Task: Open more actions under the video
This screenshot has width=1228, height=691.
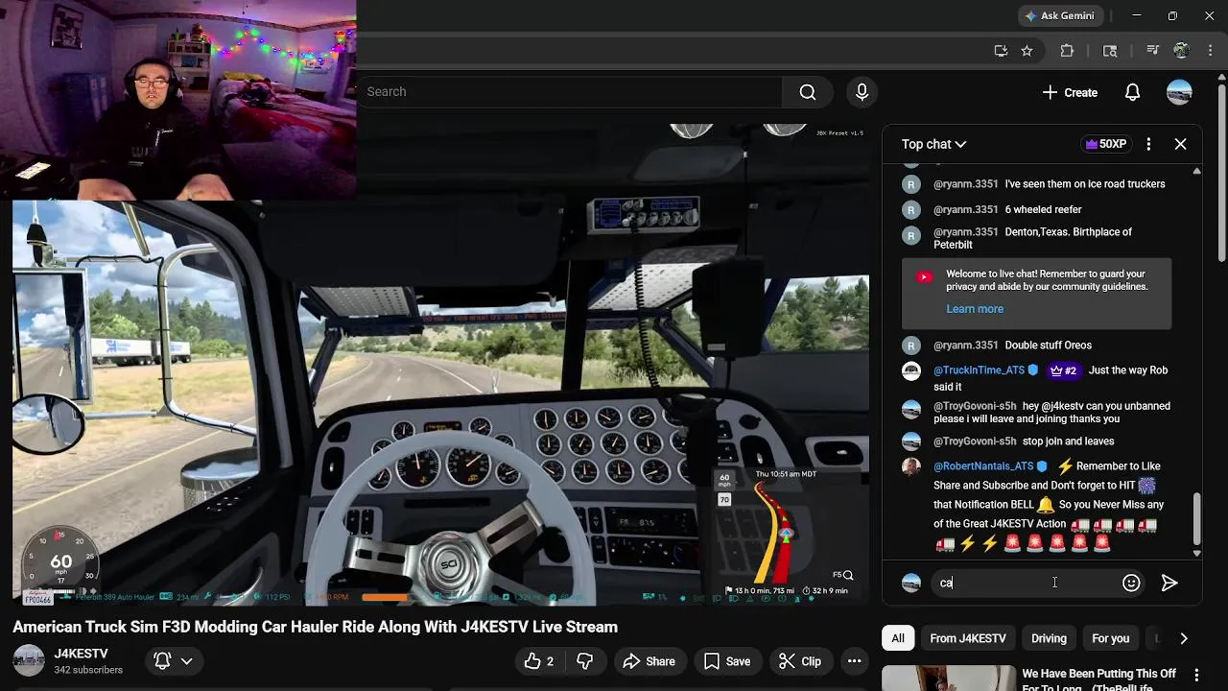Action: (x=854, y=661)
